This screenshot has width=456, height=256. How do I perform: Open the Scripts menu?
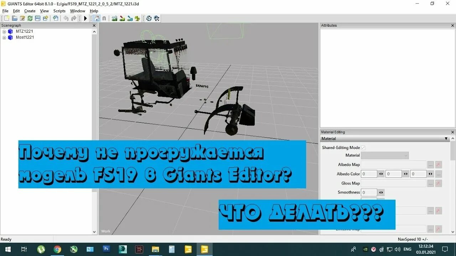(59, 11)
